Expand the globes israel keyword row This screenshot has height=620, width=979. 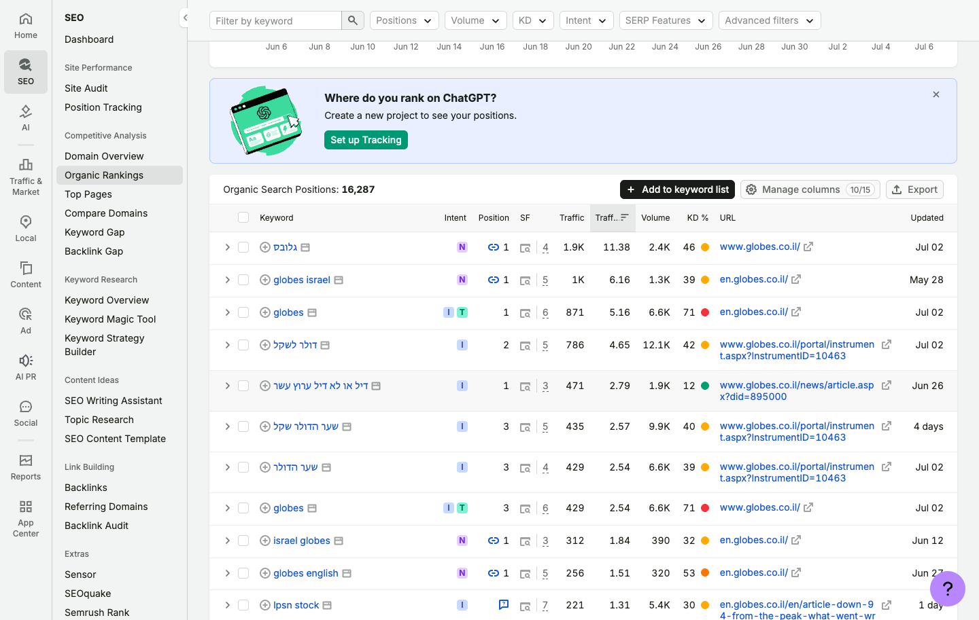tap(228, 280)
